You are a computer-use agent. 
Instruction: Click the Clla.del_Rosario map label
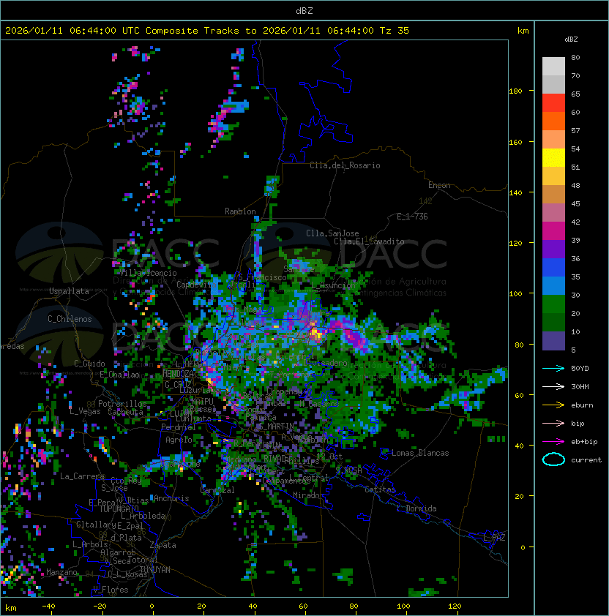345,165
